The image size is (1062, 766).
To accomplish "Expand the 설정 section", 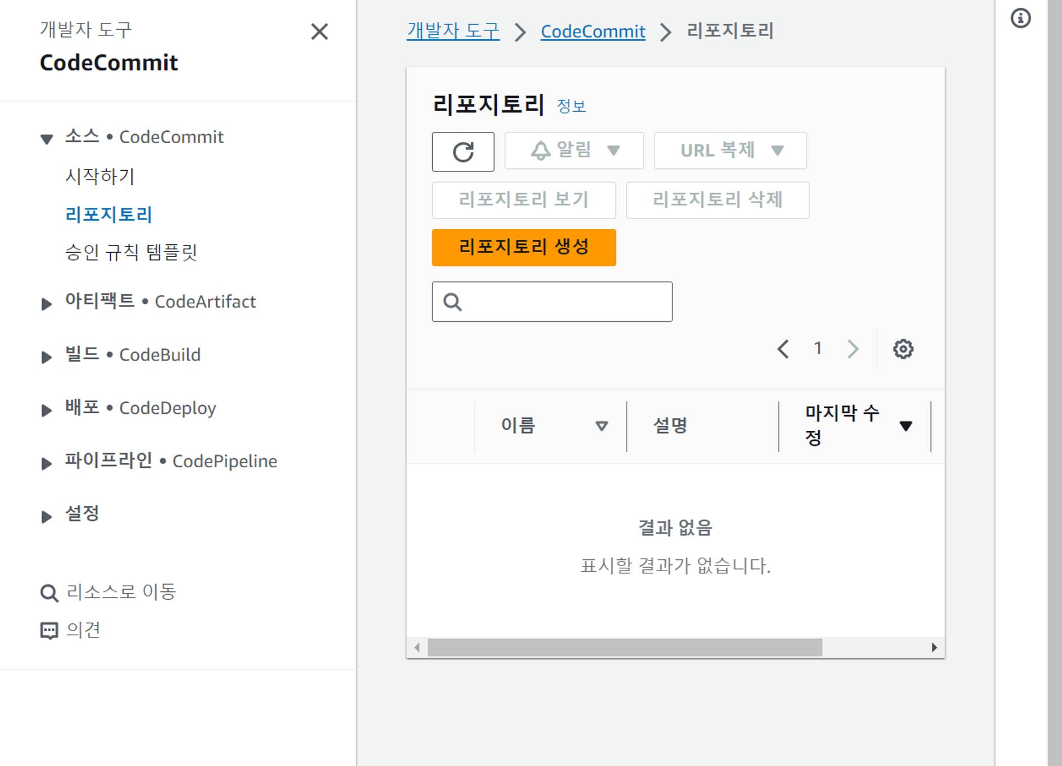I will [47, 516].
